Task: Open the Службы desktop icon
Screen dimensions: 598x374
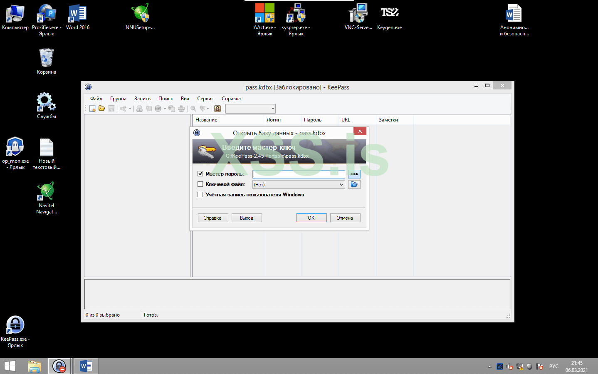Action: (x=47, y=106)
